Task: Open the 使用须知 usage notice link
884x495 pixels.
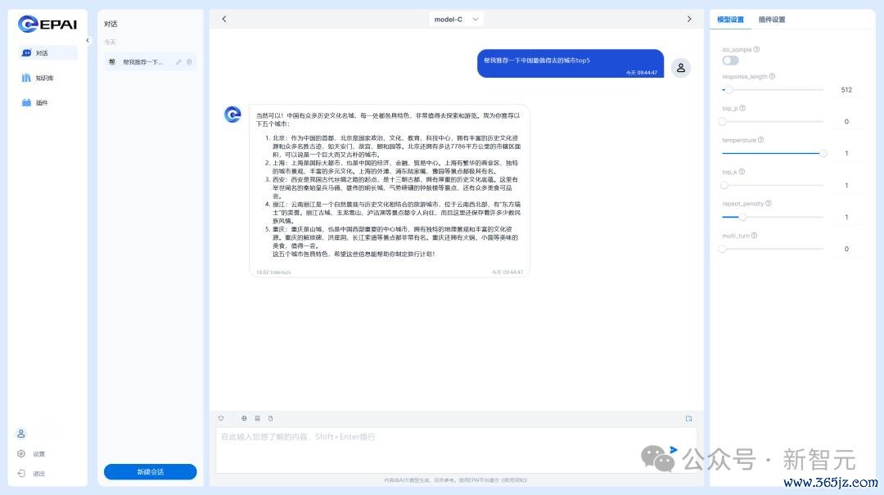Action: coord(513,480)
